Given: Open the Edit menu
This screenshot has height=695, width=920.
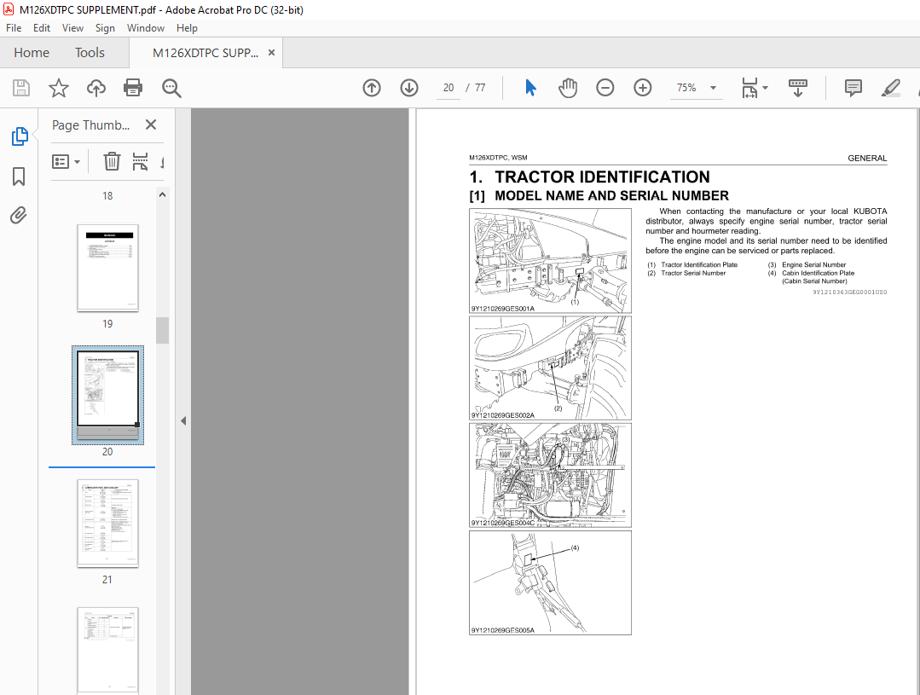Looking at the screenshot, I should [41, 27].
